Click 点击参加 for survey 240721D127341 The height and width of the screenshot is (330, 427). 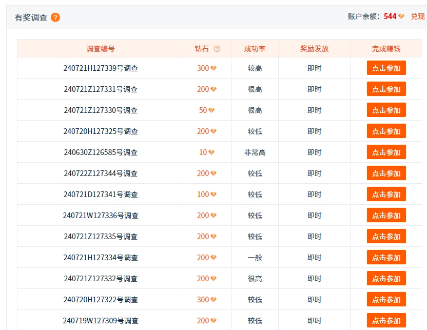point(386,194)
